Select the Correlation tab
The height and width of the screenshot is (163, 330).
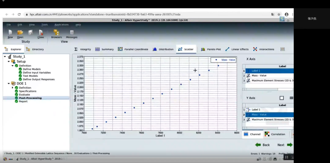click(x=275, y=134)
